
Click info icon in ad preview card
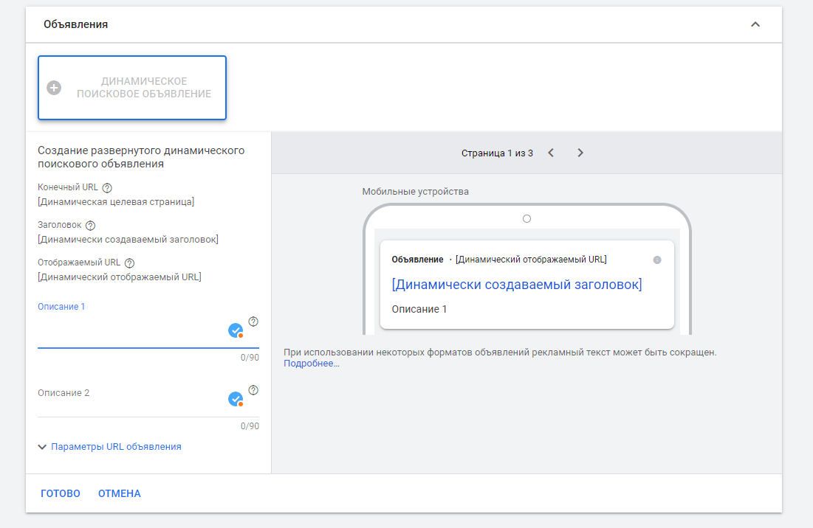(x=657, y=260)
